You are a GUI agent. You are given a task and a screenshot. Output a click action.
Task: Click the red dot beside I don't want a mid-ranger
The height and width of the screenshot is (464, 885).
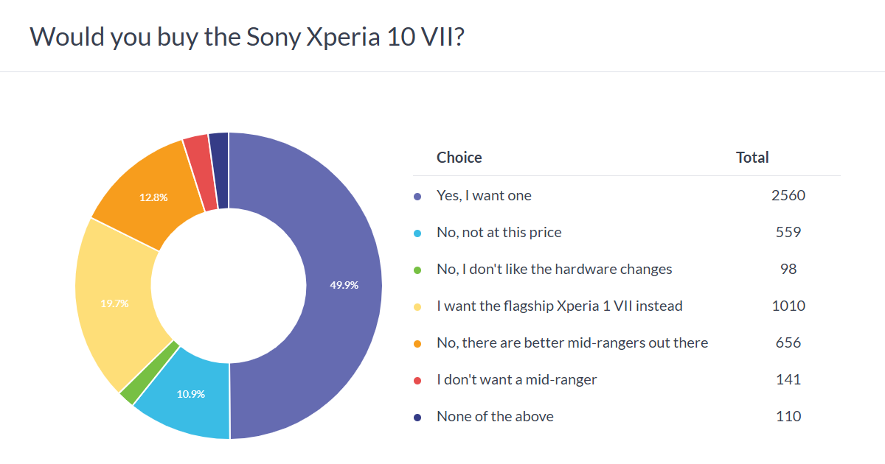tap(417, 380)
